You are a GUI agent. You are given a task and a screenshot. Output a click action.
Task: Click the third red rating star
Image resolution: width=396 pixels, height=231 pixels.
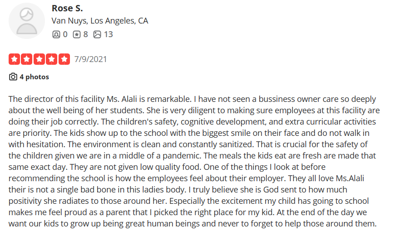(39, 59)
